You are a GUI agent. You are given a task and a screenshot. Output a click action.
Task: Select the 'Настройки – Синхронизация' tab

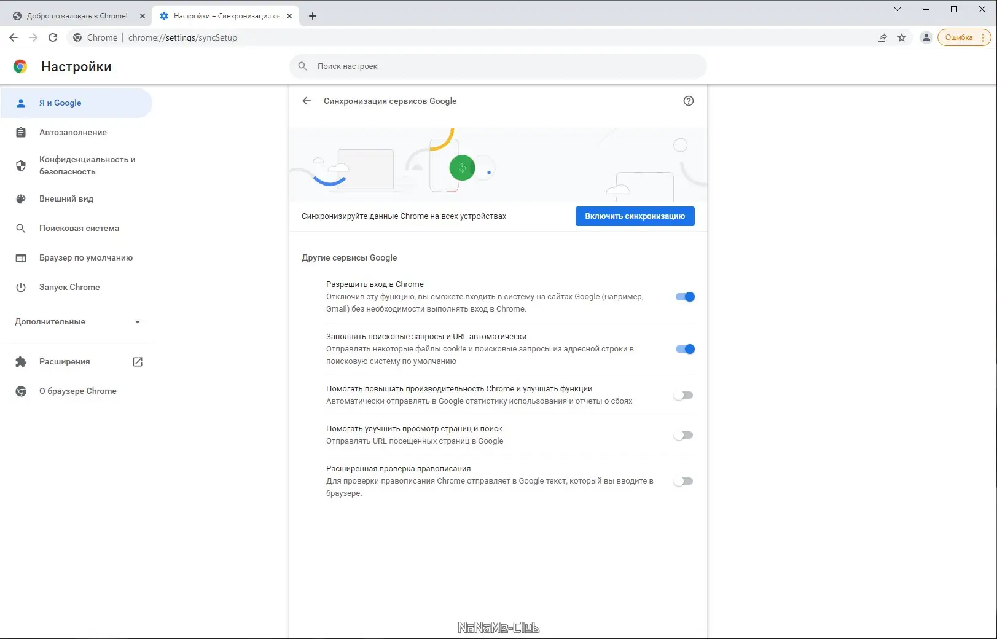(225, 16)
